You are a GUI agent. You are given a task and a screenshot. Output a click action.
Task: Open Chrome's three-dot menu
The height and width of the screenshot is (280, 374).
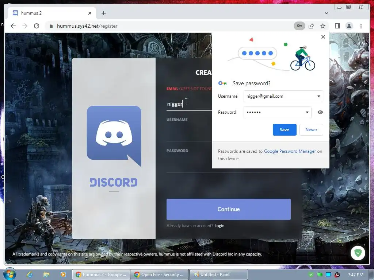point(361,26)
